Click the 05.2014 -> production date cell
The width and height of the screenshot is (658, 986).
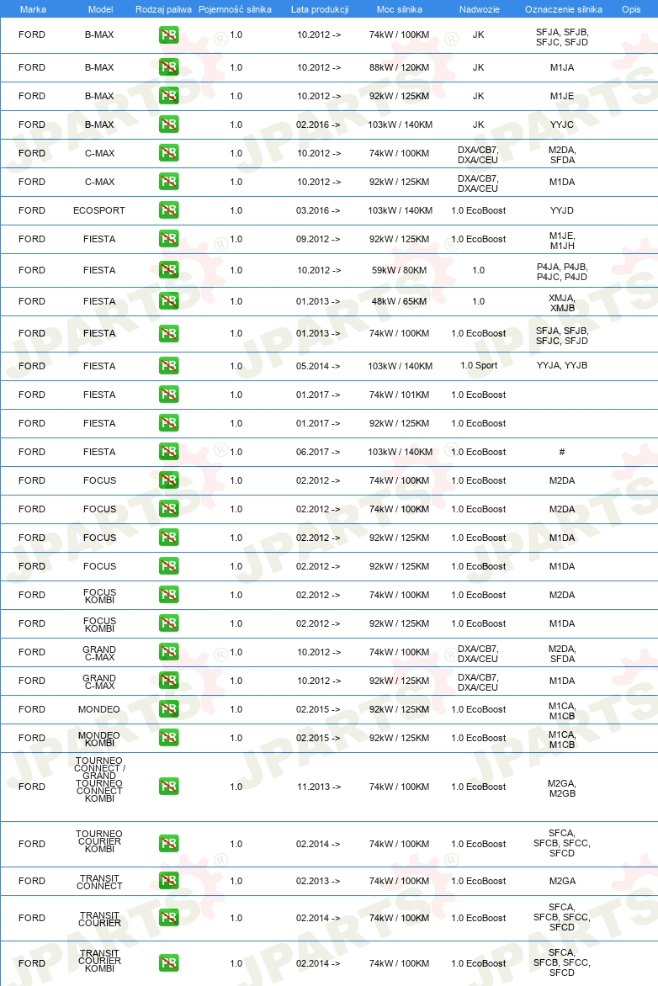pos(318,366)
